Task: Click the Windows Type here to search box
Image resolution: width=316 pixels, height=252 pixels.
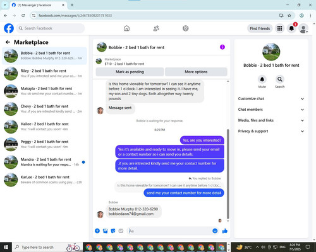Action: tap(47, 247)
